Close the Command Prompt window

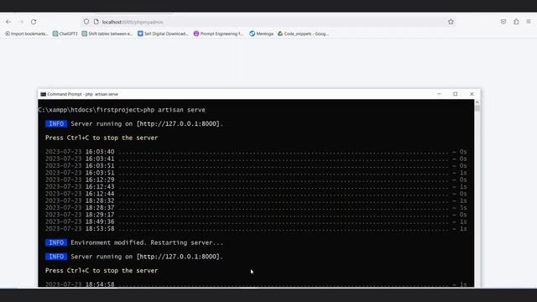click(x=472, y=94)
